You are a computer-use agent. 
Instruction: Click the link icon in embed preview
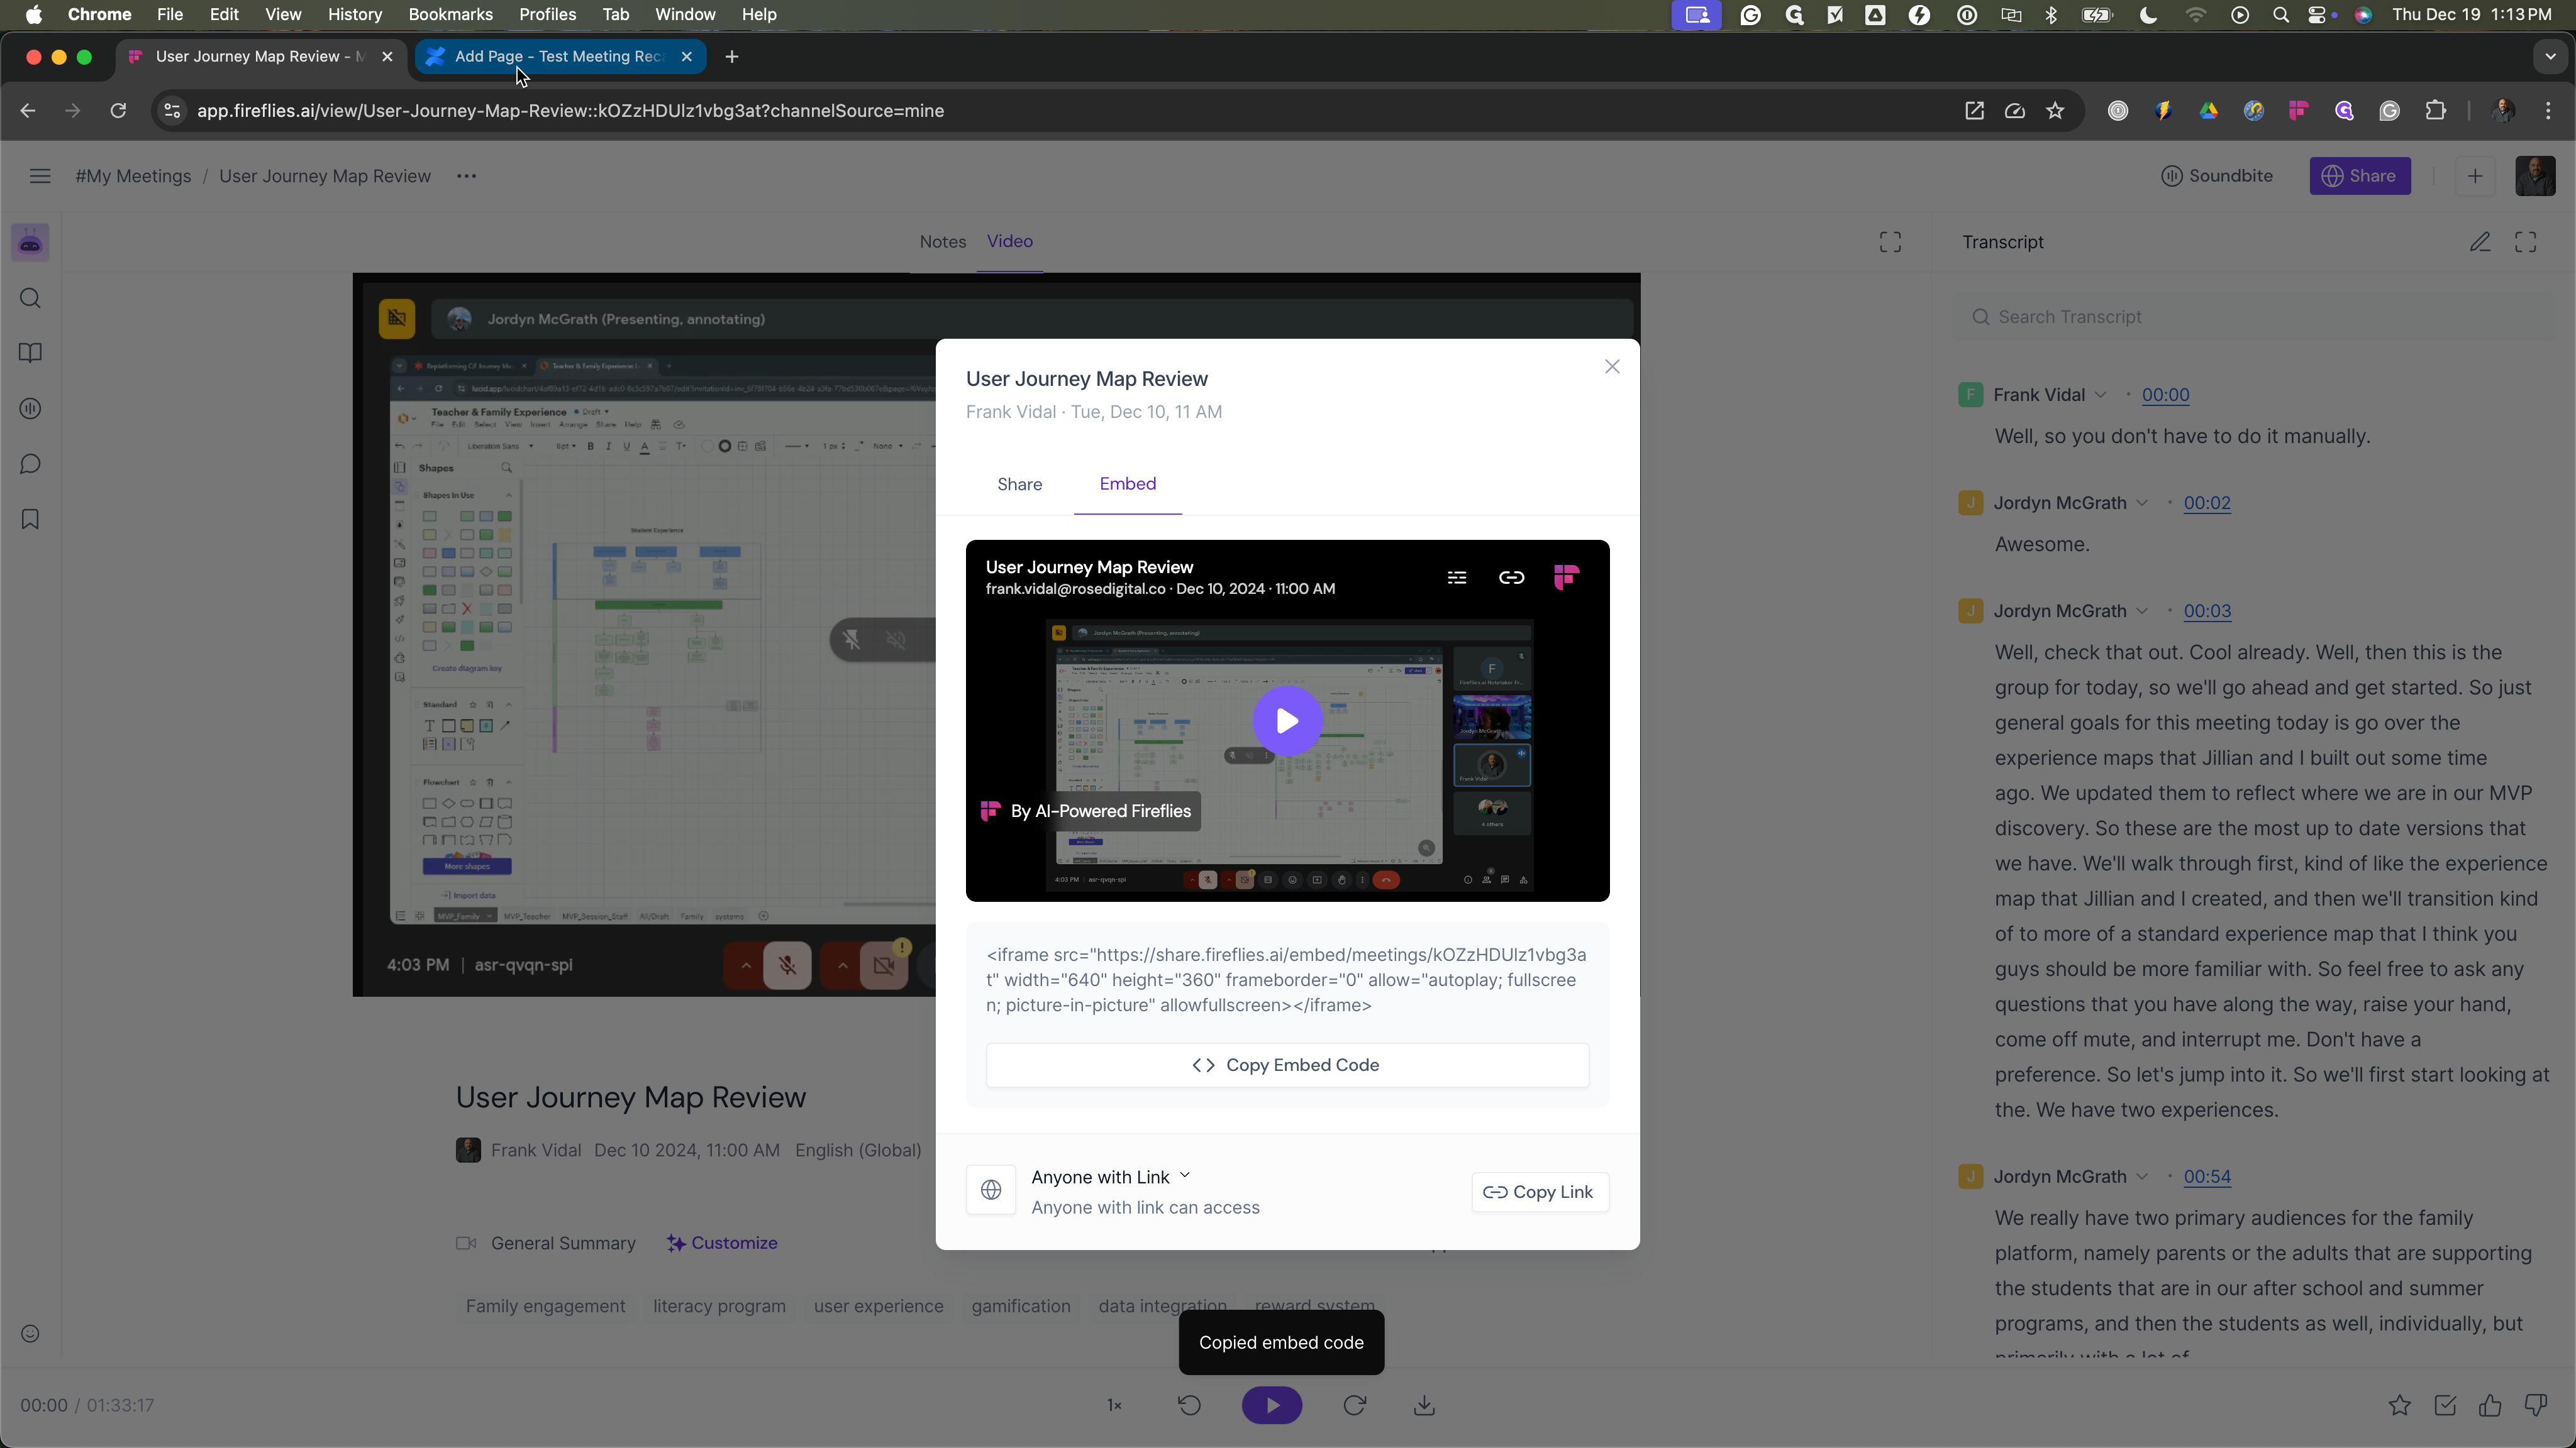coord(1511,578)
